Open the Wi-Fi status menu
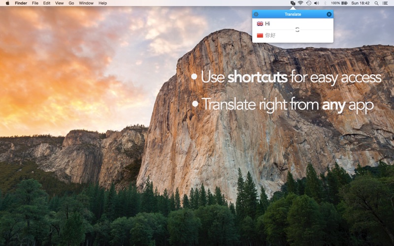 click(300, 3)
